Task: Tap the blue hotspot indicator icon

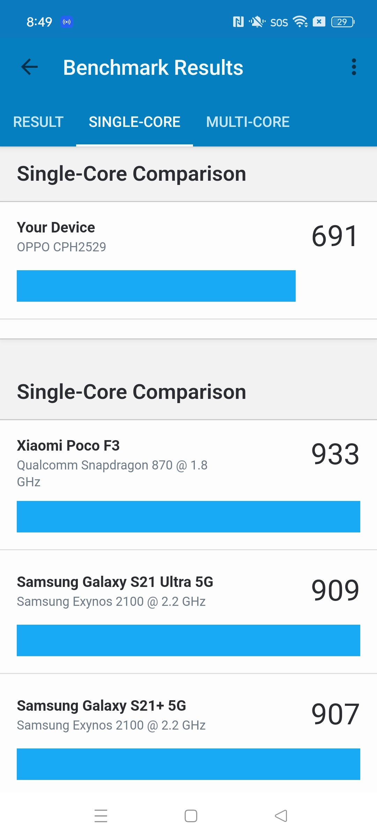Action: click(x=67, y=22)
